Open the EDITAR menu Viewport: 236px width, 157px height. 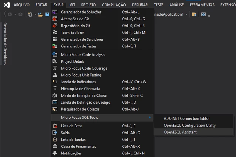[x=41, y=5]
